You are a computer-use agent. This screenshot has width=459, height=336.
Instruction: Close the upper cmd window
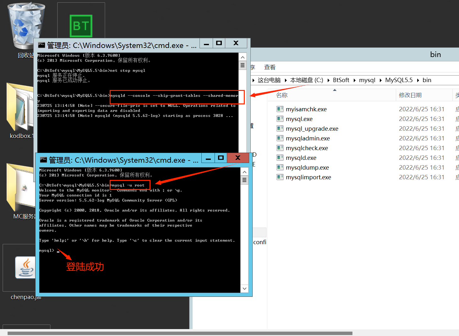pos(236,43)
